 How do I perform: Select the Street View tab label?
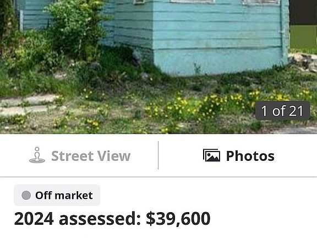[91, 156]
